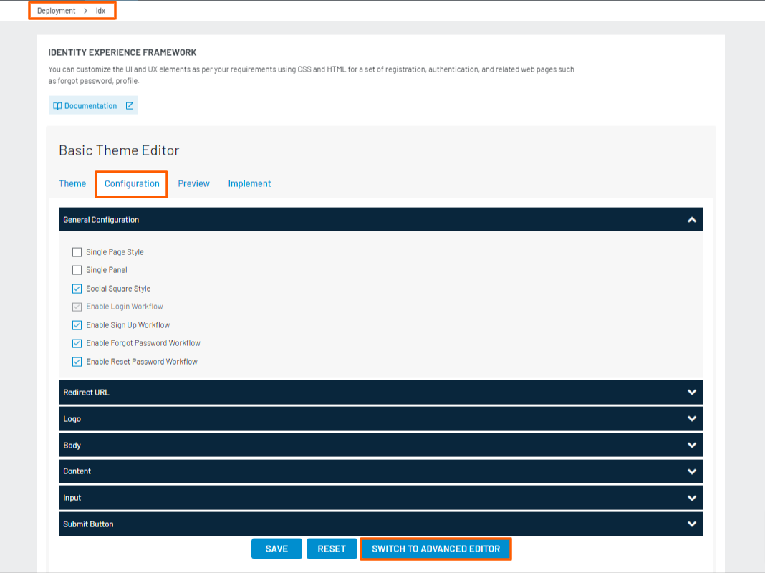Untick Enable Reset Password Workflow
765x573 pixels.
click(77, 362)
